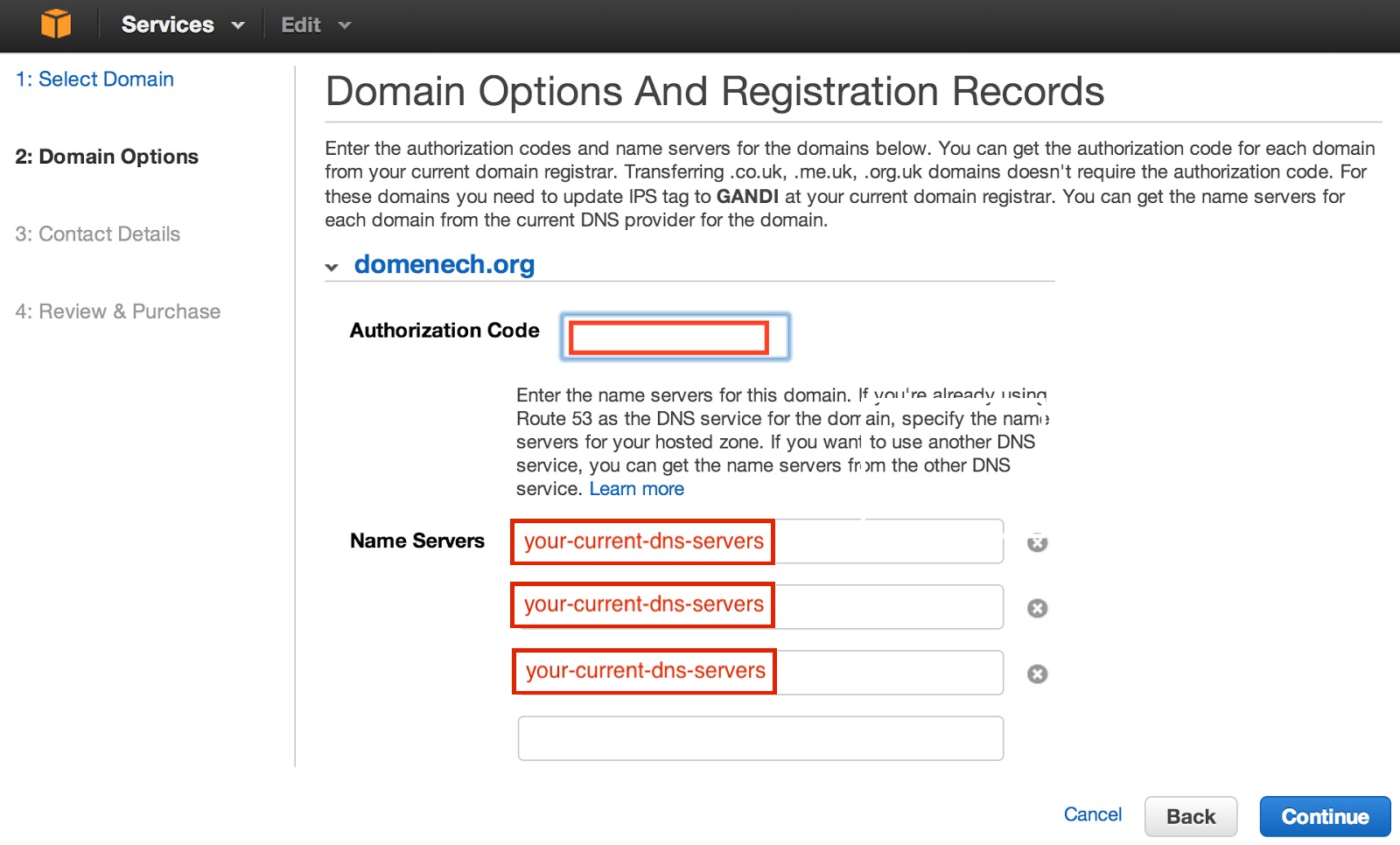Viewport: 1400px width, 845px height.
Task: Click the AWS cube logo
Action: pyautogui.click(x=56, y=24)
